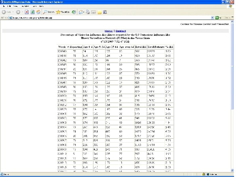The width and height of the screenshot is (236, 177).
Task: Go to the browser Home page icon
Action: click(x=38, y=12)
